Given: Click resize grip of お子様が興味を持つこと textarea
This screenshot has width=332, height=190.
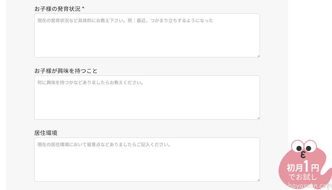Looking at the screenshot, I should coord(258,117).
